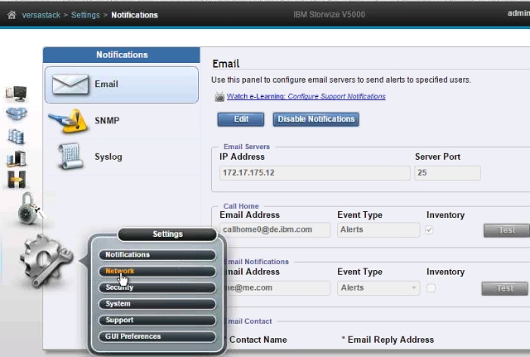This screenshot has height=357, width=530.
Task: Click the Email Notifications Test button
Action: (x=504, y=288)
